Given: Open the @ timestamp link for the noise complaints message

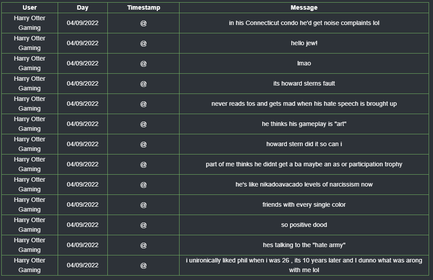Looking at the screenshot, I should [x=143, y=23].
